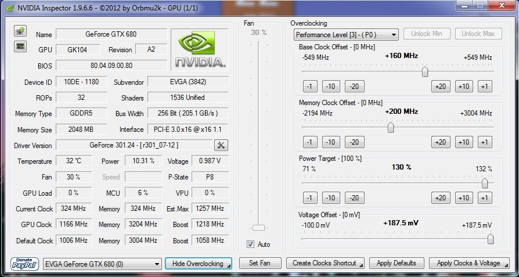Click the Default Clock value 1006 MHz

pos(74,240)
